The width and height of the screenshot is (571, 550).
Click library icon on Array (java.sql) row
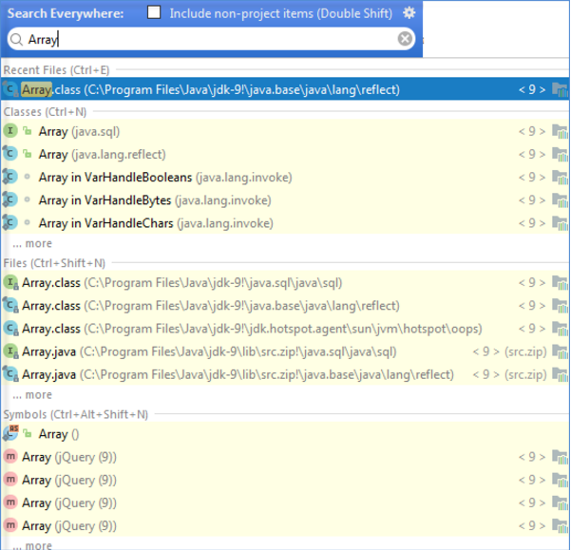click(x=560, y=131)
